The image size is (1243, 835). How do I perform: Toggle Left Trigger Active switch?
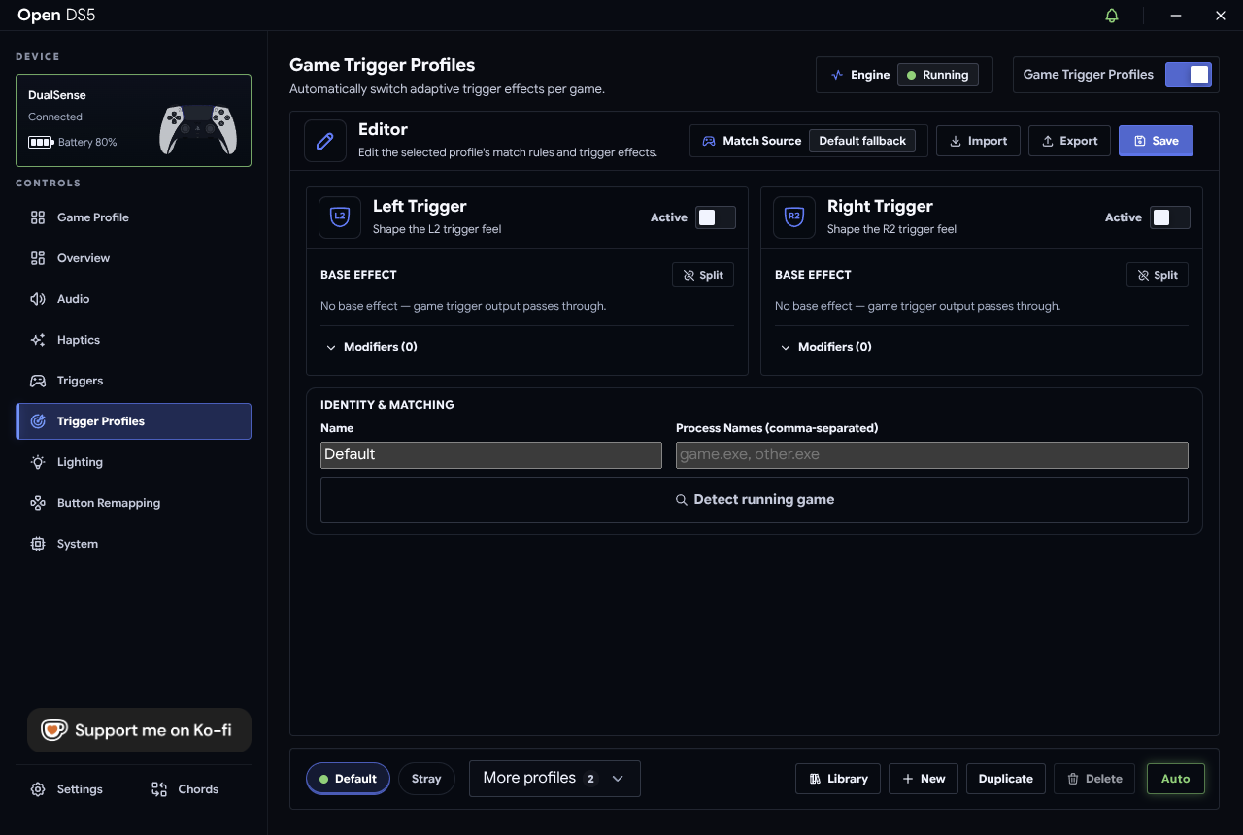pyautogui.click(x=716, y=217)
